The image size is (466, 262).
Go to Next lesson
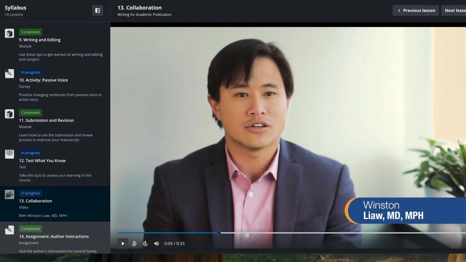coord(455,10)
